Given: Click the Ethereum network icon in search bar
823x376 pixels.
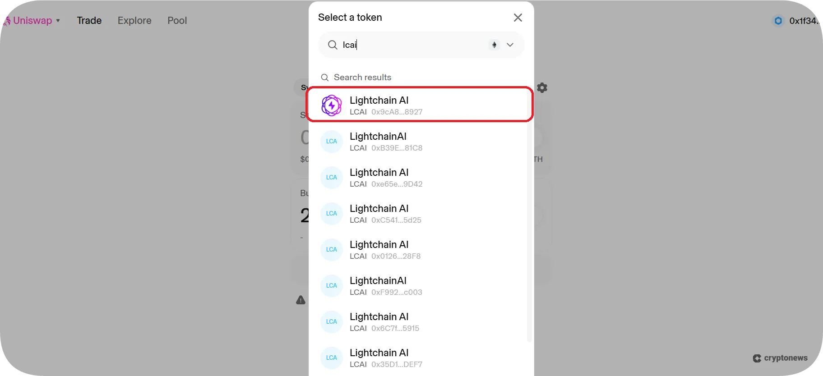Looking at the screenshot, I should click(x=494, y=45).
